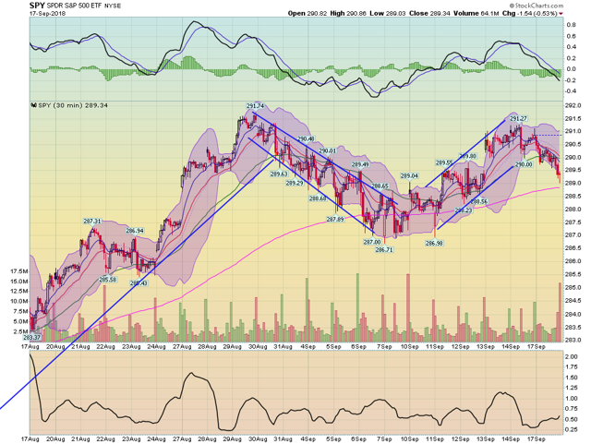
Task: Click 292.0 on the price axis
Action: click(x=571, y=105)
